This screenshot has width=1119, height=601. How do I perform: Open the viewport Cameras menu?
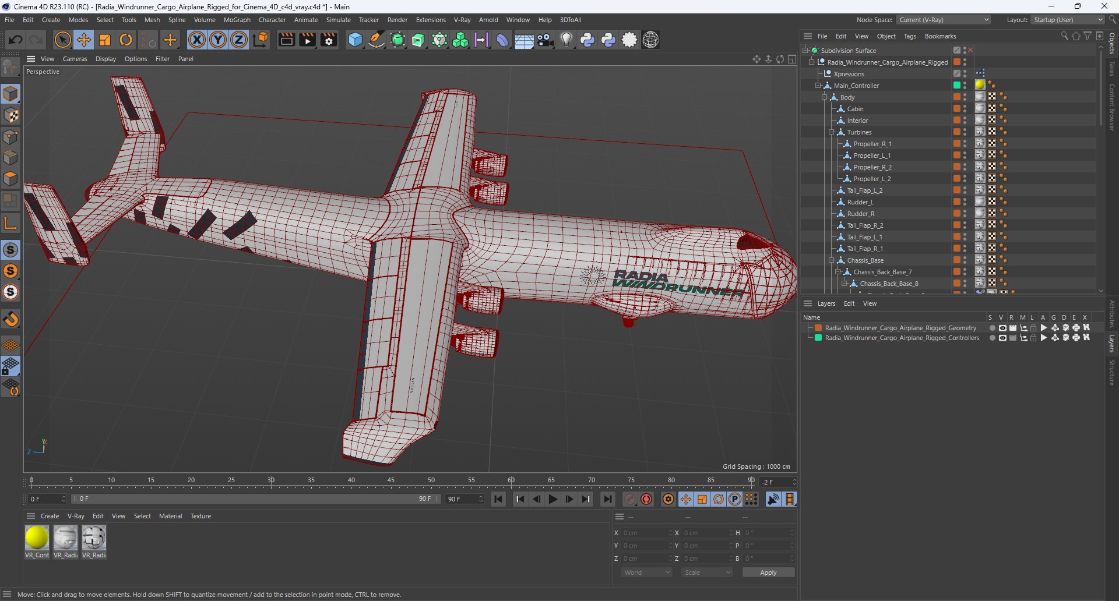click(x=75, y=59)
